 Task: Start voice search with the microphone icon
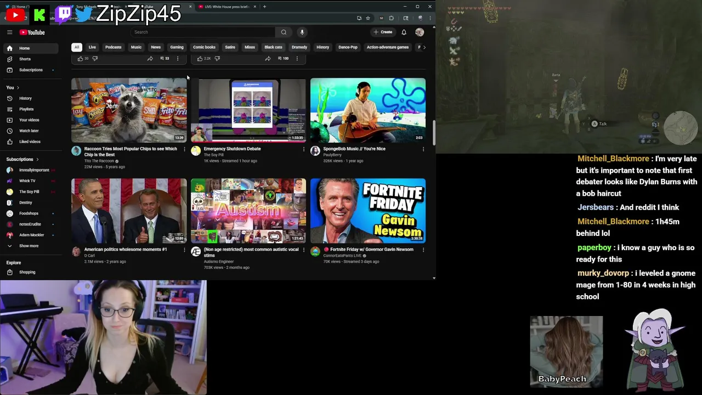coord(302,32)
